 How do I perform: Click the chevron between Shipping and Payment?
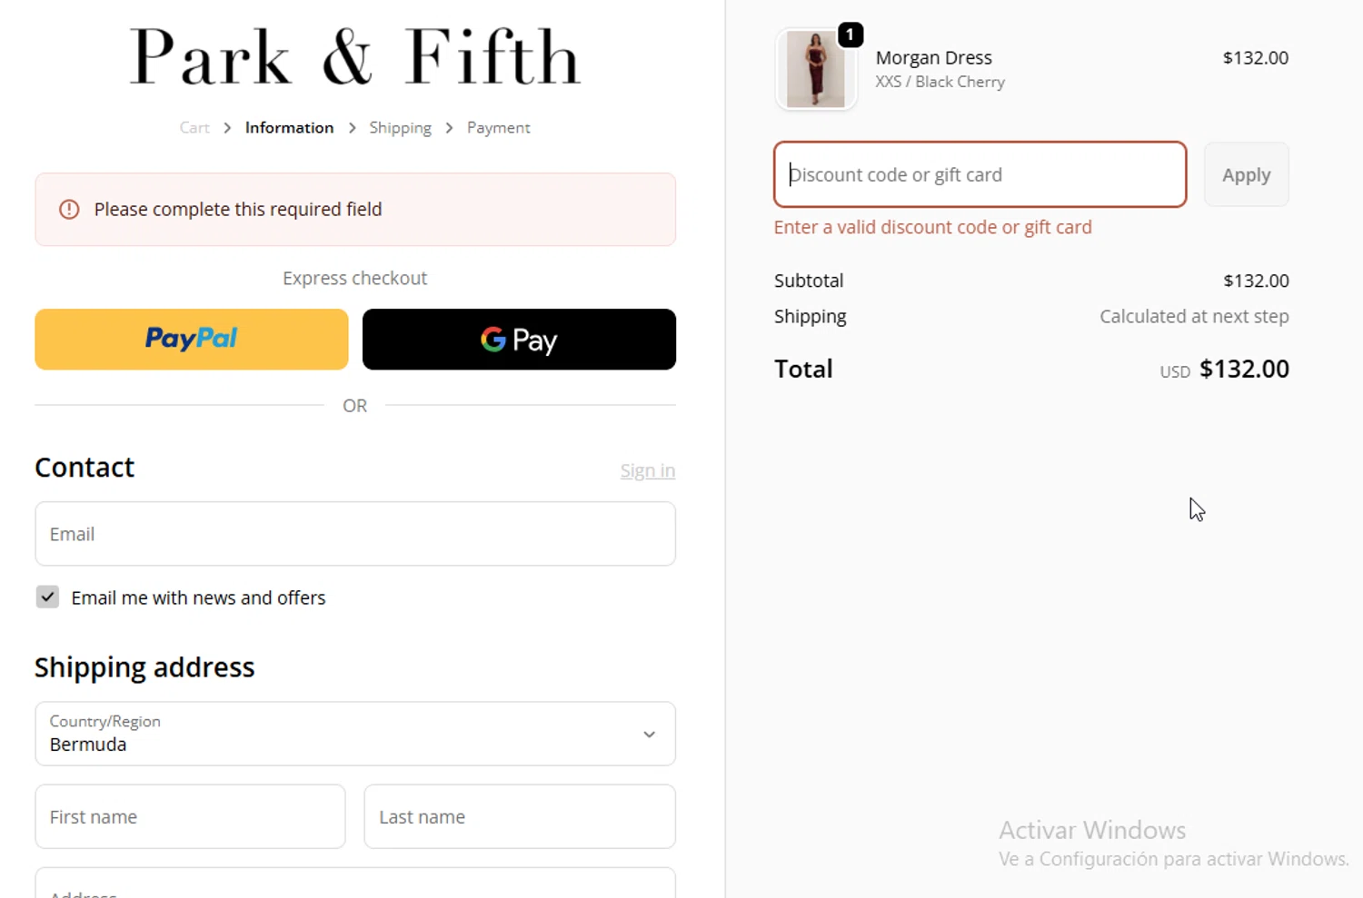pos(449,128)
